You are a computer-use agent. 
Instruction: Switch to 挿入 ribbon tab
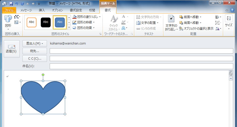click(x=42, y=10)
